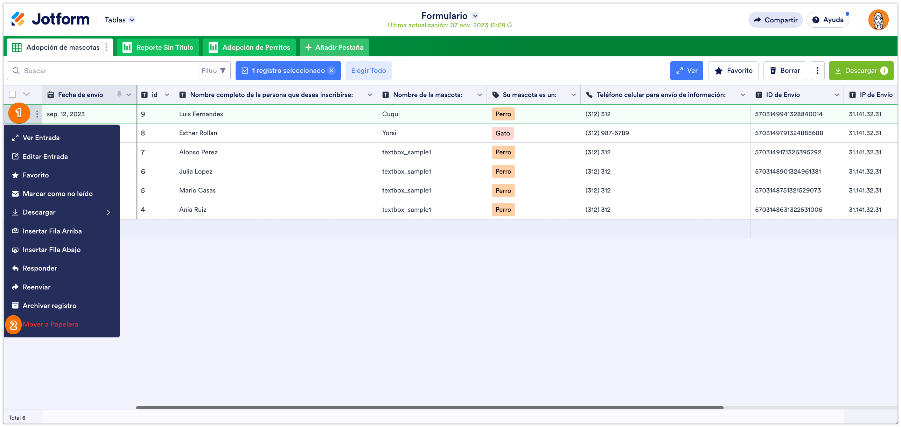Click the pin icon in Fecha de envío
This screenshot has width=901, height=427.
(119, 94)
